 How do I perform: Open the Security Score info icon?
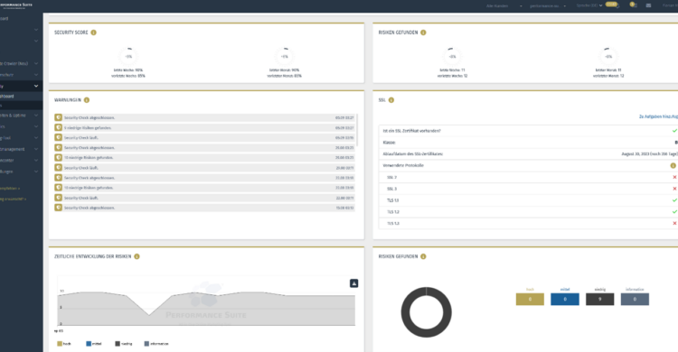coord(93,32)
